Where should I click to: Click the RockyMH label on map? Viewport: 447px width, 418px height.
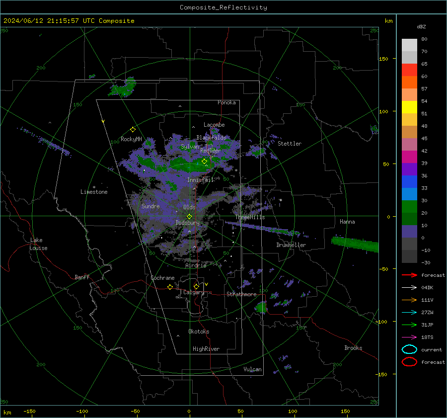(x=131, y=139)
